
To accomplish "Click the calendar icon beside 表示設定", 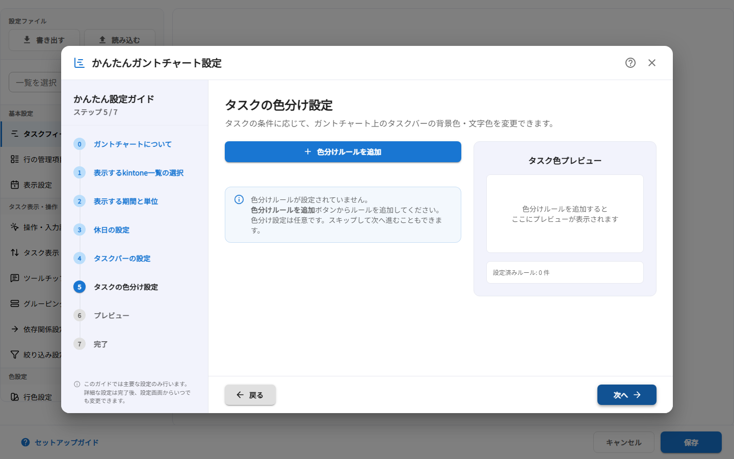I will coord(15,185).
